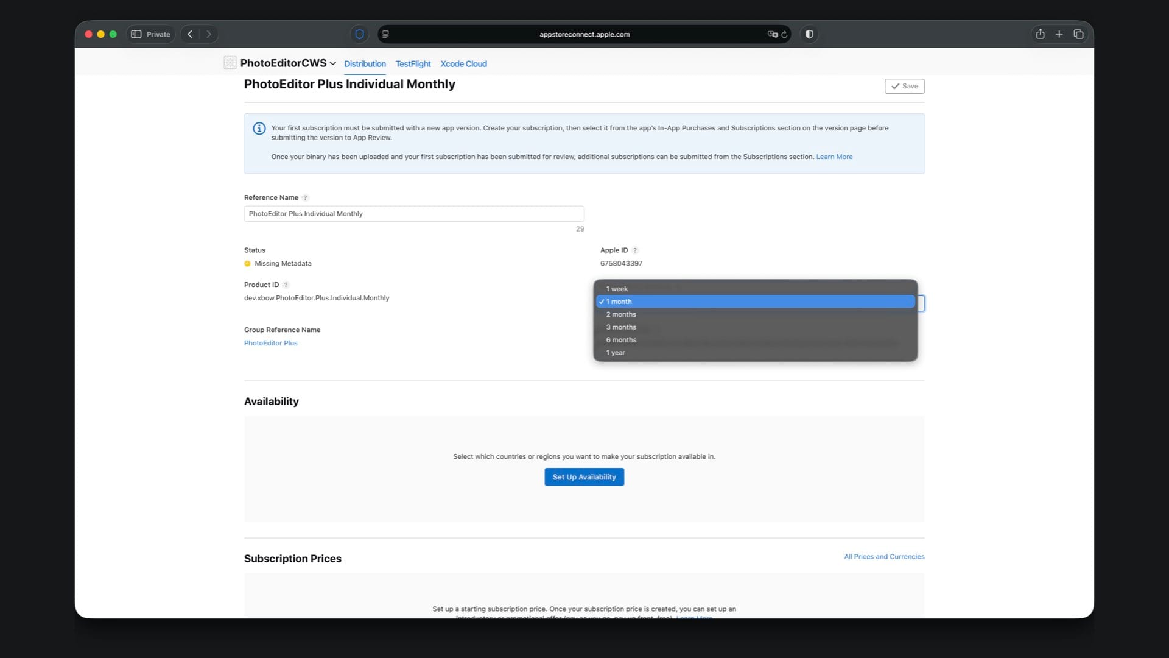Click the Safari sidebar toggle icon
The image size is (1169, 658).
136,34
